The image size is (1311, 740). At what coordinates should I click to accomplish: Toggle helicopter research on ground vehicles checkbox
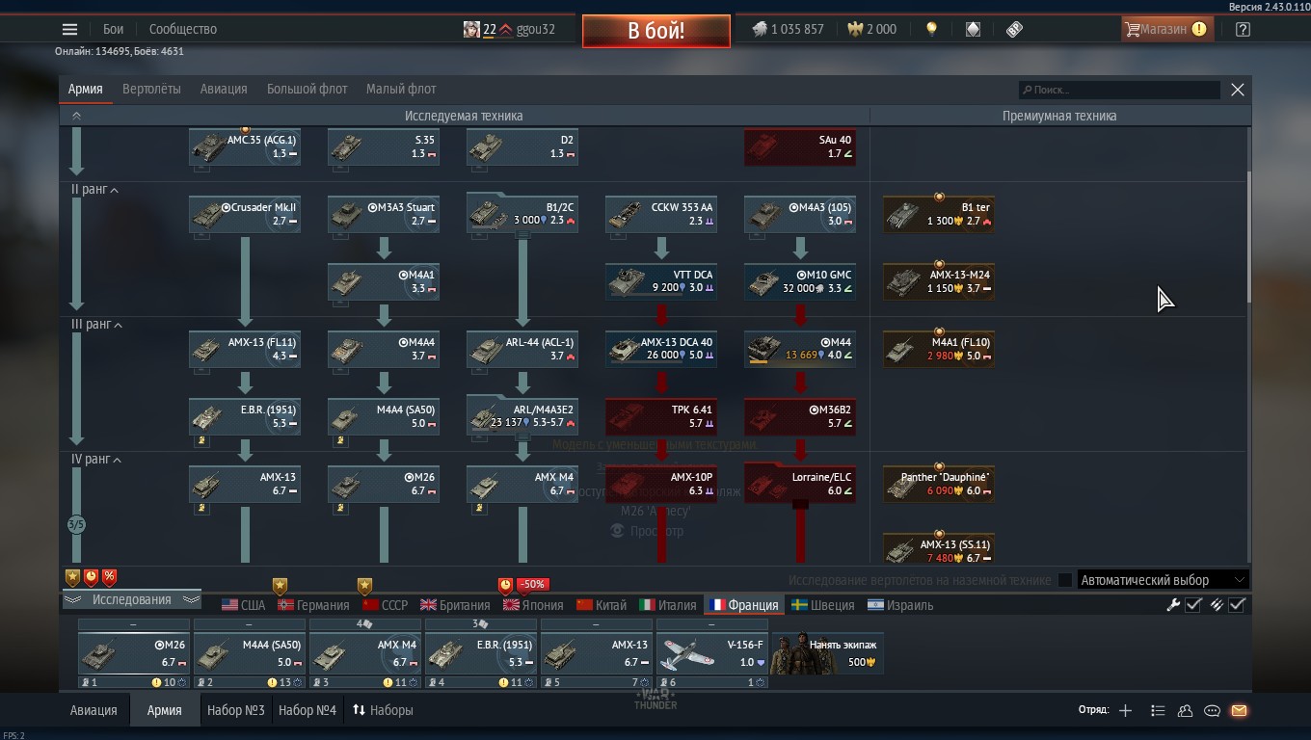tap(1065, 580)
